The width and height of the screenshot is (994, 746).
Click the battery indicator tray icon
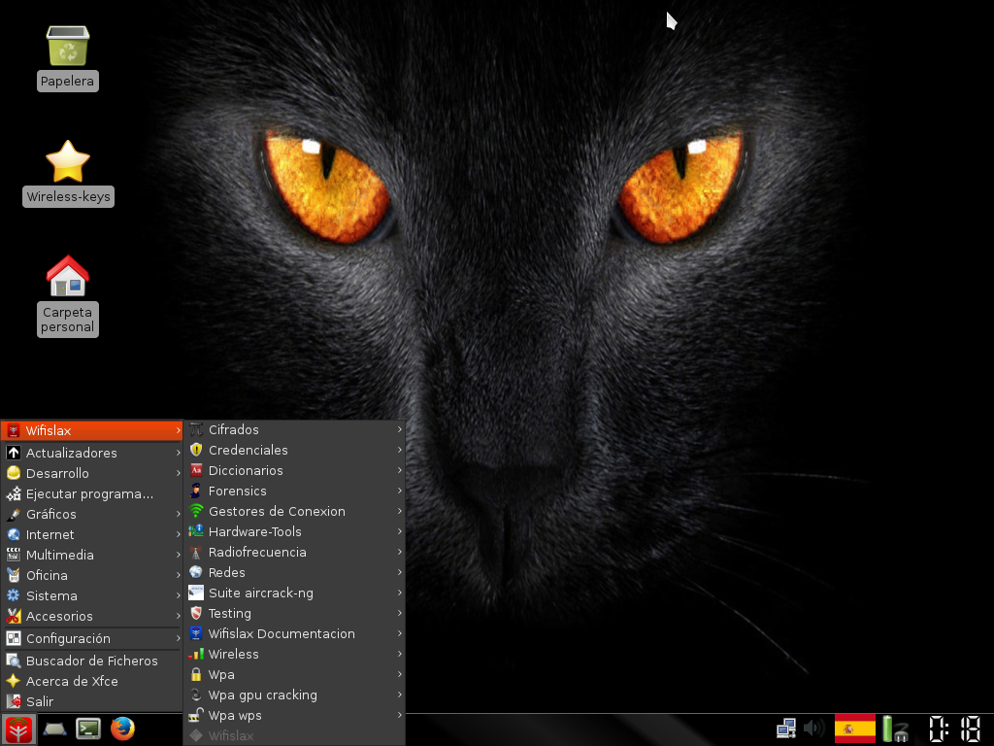click(896, 729)
